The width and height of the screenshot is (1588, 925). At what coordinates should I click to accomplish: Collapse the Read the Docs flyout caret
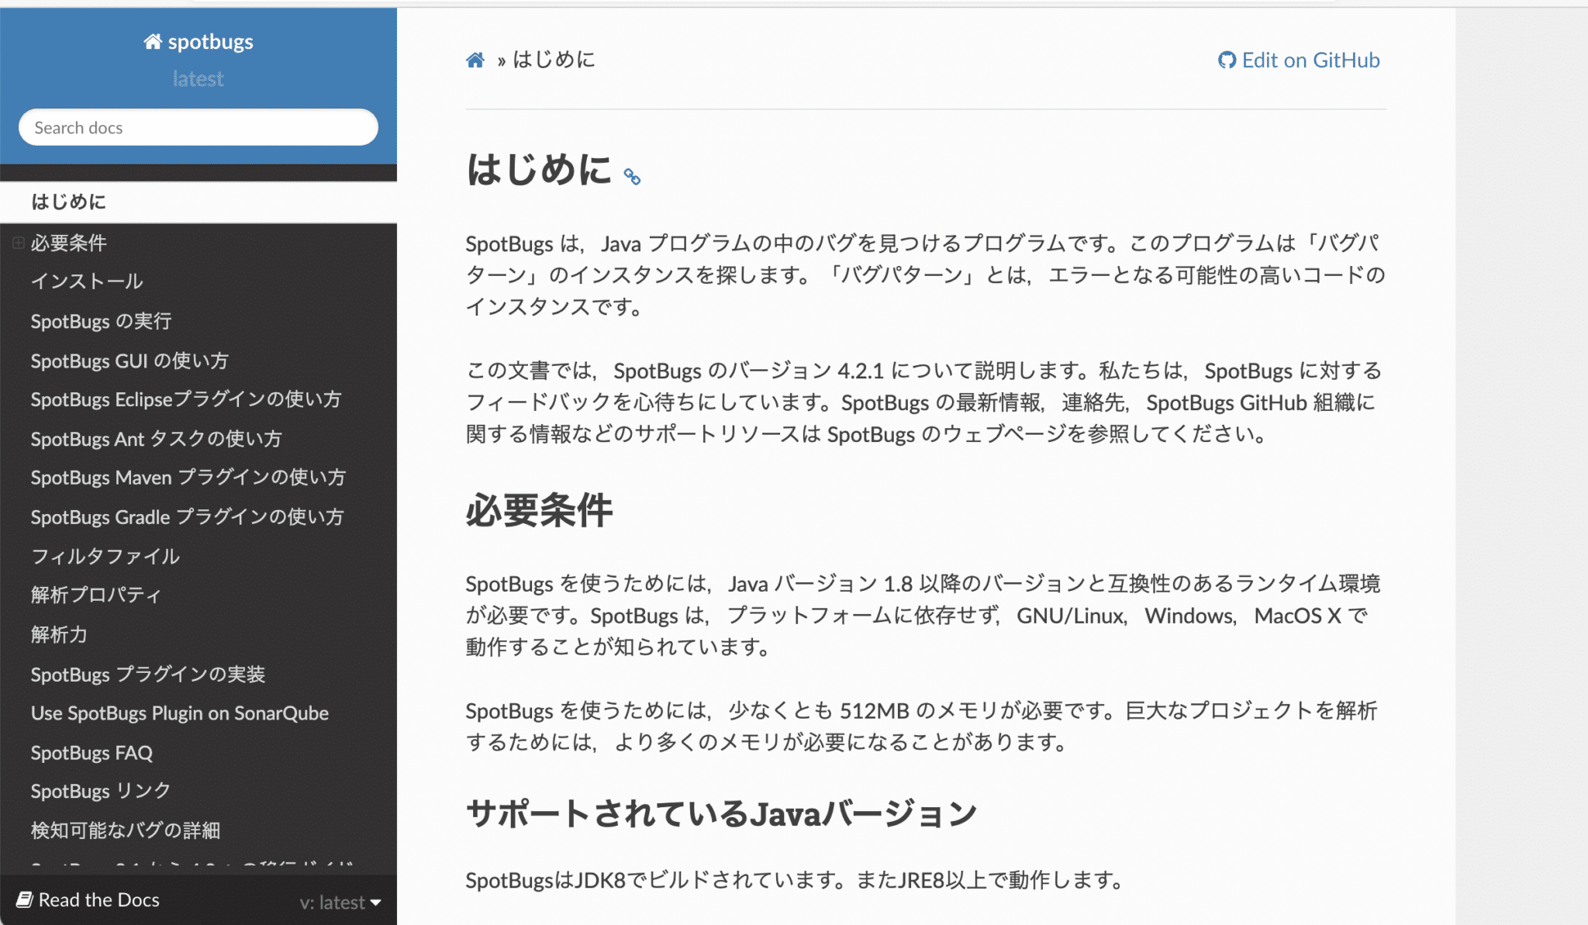(x=376, y=902)
